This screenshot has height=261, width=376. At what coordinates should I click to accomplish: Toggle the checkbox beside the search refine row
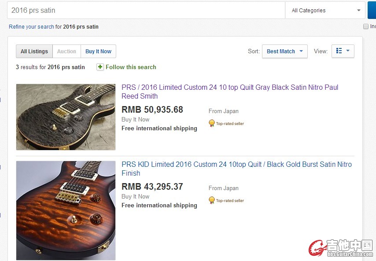tap(365, 26)
